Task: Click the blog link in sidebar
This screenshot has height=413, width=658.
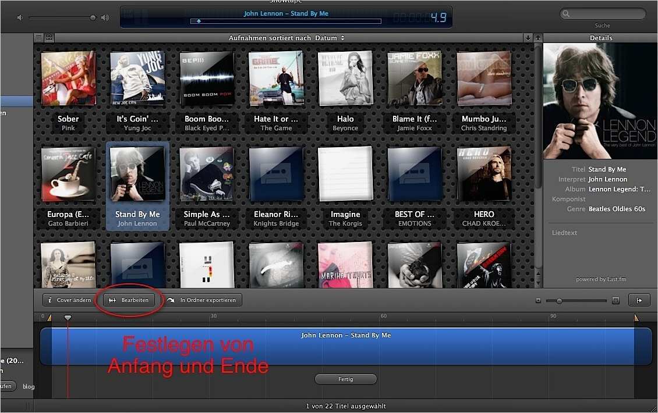Action: pos(29,387)
